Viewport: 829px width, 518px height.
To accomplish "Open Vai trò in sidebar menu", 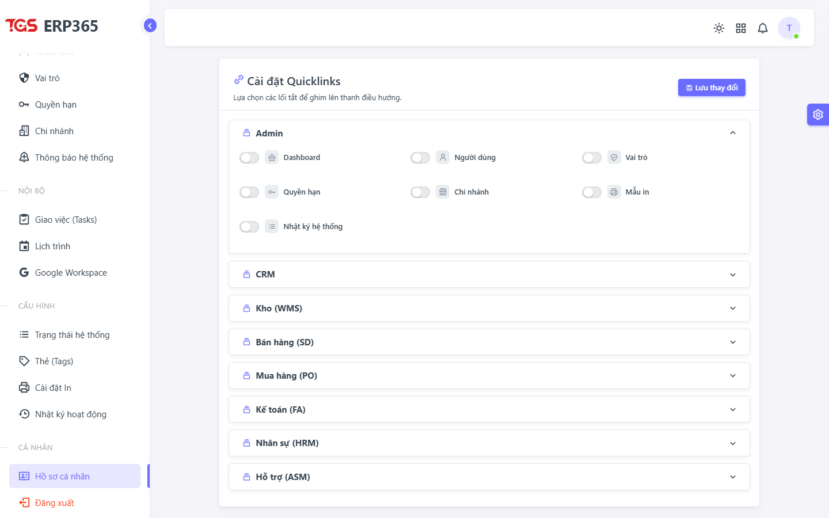I will click(x=75, y=78).
